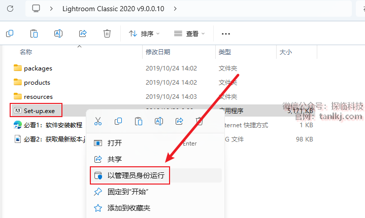Click the cut scissors icon in context menu
Image resolution: width=365 pixels, height=218 pixels.
click(98, 121)
